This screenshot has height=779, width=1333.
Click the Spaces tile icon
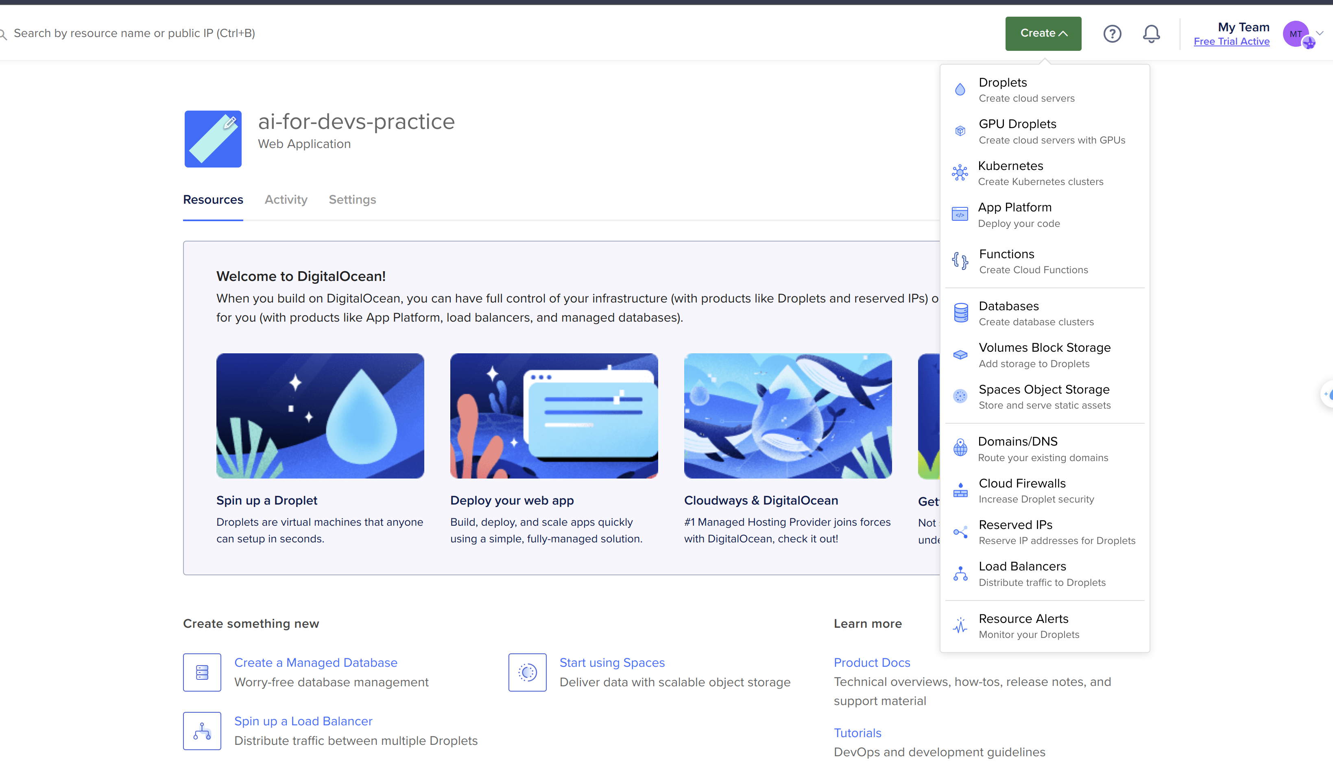click(527, 672)
